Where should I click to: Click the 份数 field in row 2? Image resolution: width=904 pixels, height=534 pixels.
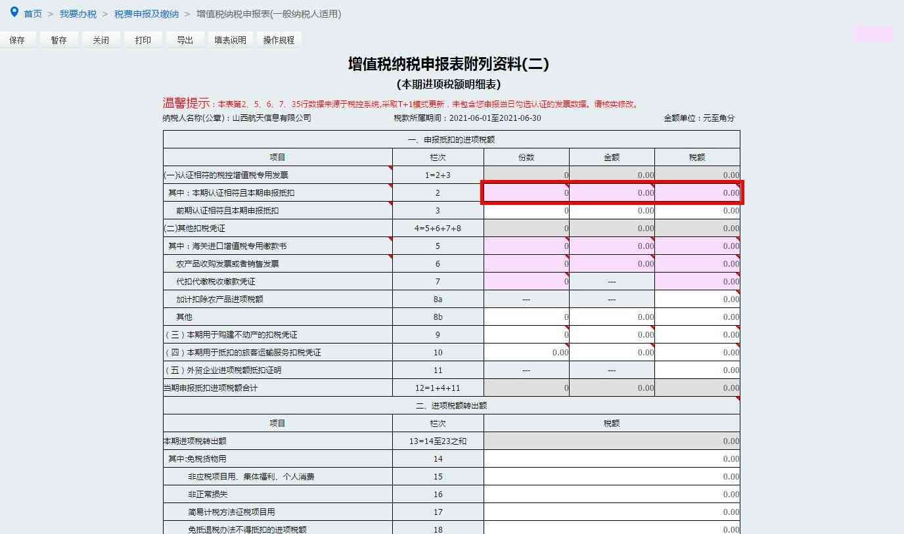[x=526, y=193]
